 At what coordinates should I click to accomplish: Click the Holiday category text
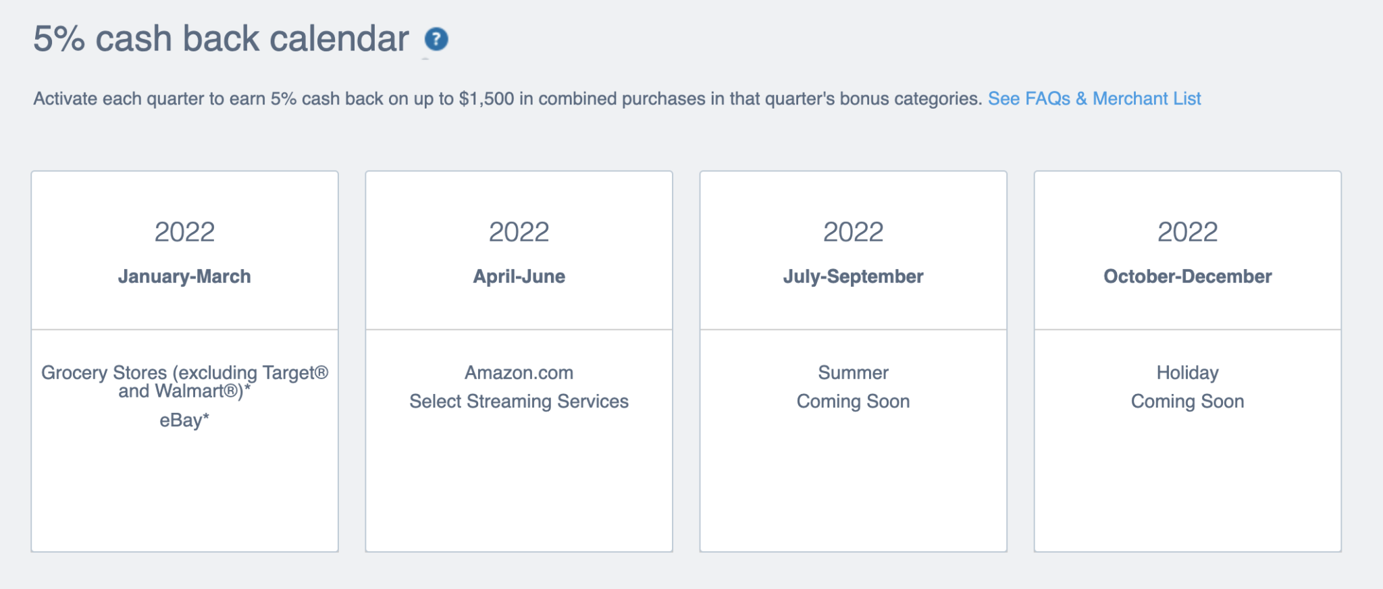coord(1187,372)
